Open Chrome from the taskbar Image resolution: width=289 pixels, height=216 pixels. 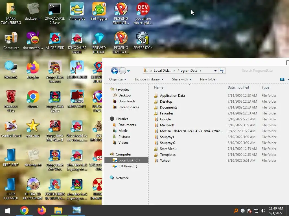click(24, 210)
